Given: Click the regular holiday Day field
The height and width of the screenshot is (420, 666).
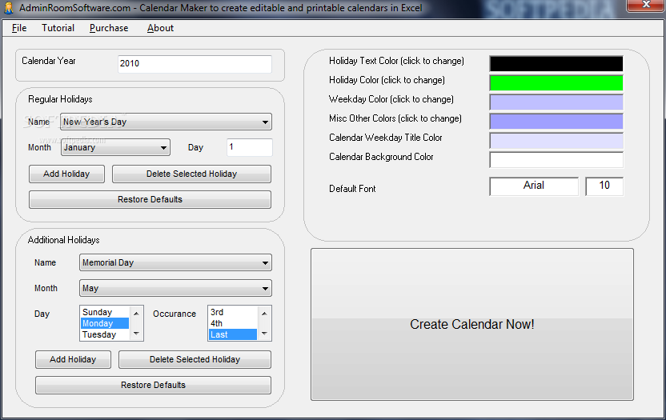Looking at the screenshot, I should tap(250, 147).
